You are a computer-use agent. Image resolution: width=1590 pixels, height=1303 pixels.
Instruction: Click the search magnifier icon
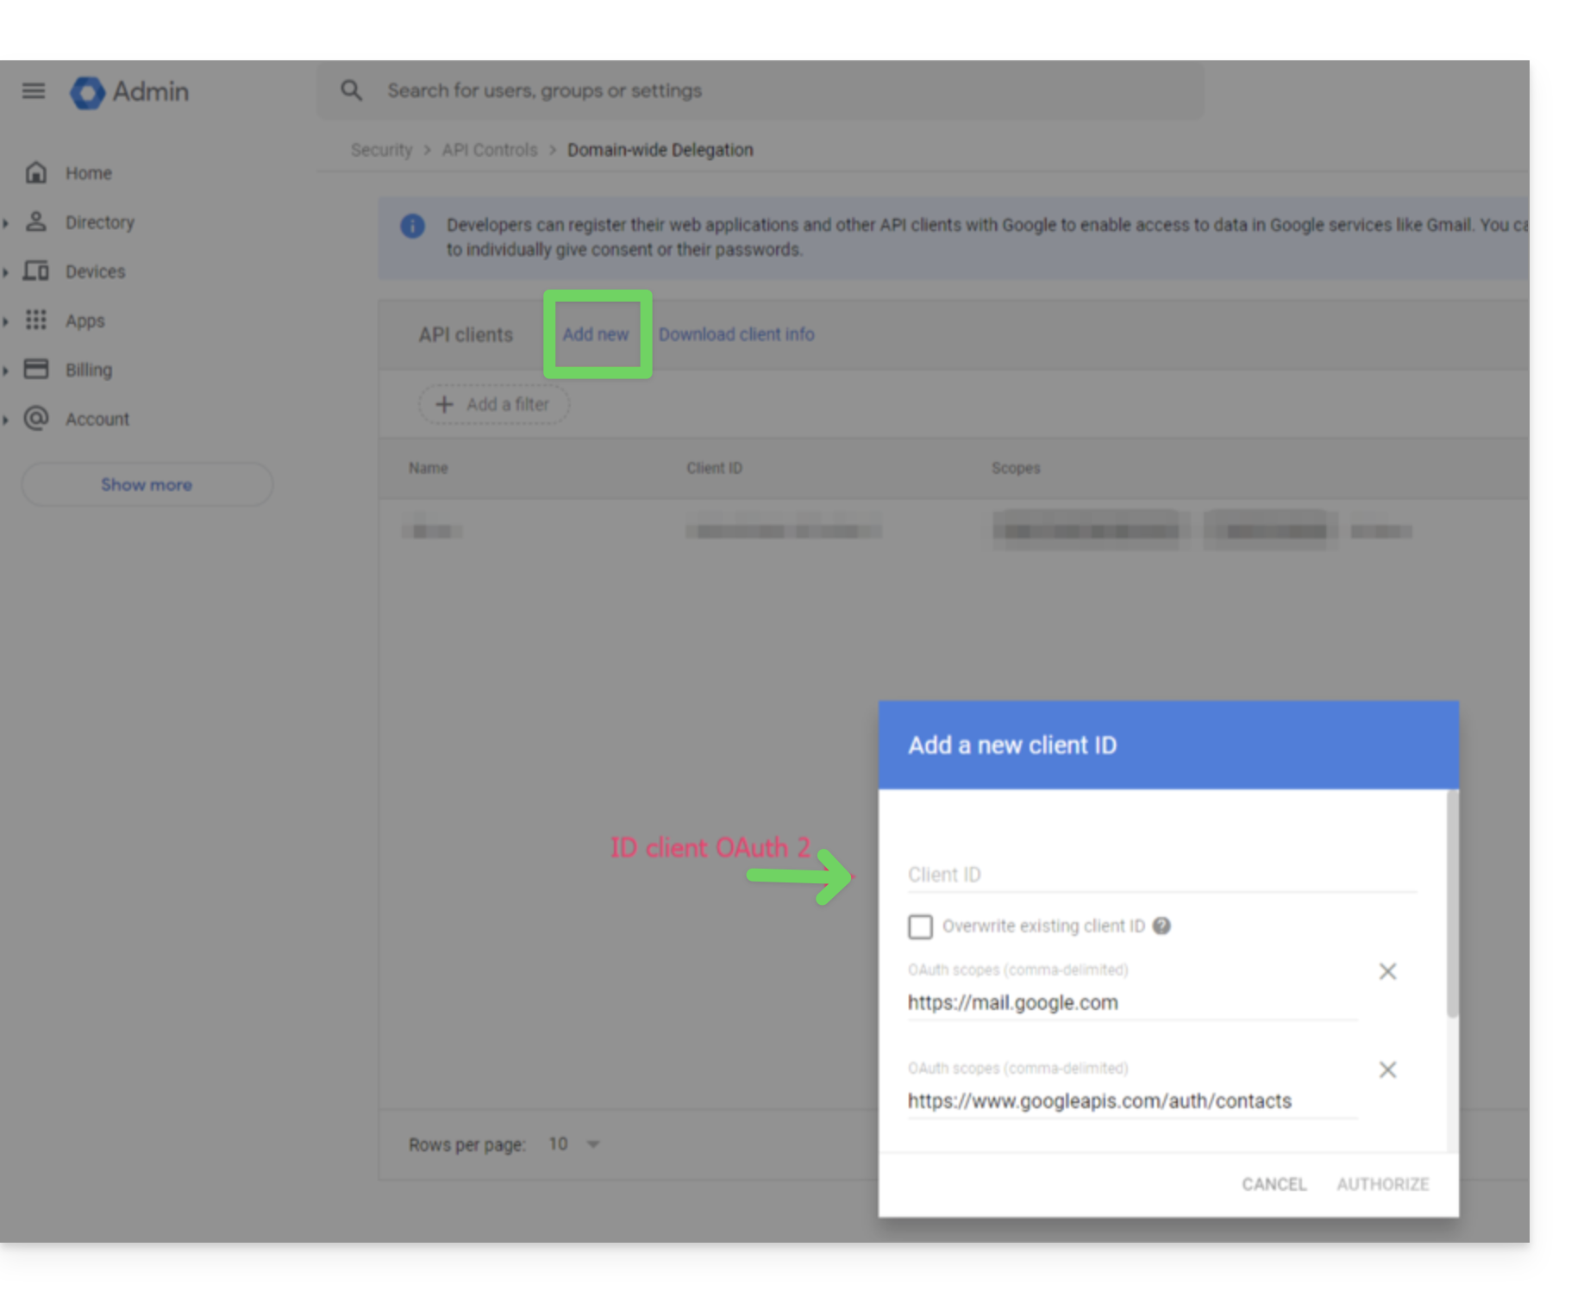(x=351, y=90)
